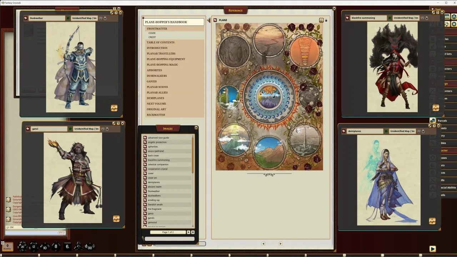Open help for the ganzi image window
The width and height of the screenshot is (457, 257).
[x=118, y=124]
